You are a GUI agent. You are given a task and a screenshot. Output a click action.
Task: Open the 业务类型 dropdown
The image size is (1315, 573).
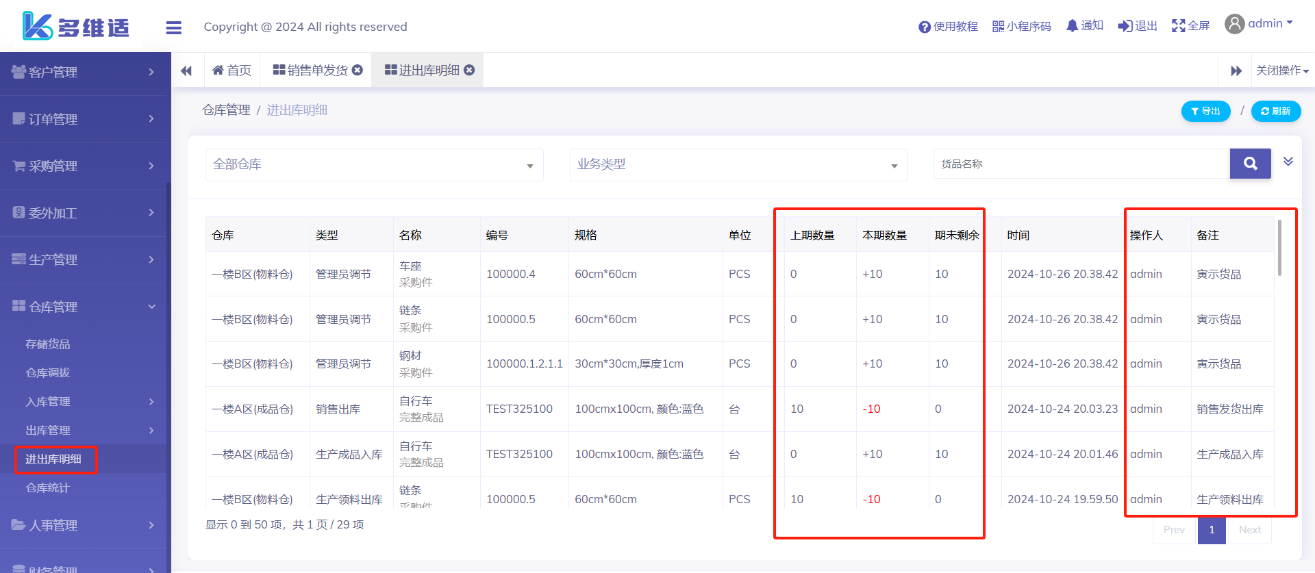(738, 165)
